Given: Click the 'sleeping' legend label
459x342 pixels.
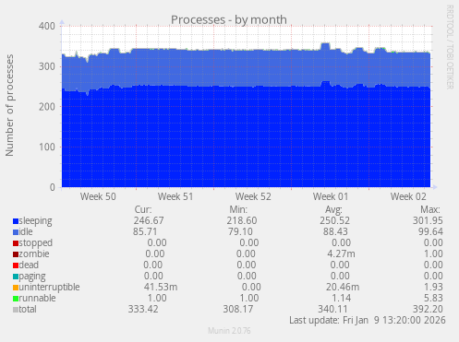Looking at the screenshot, I should (x=35, y=221).
